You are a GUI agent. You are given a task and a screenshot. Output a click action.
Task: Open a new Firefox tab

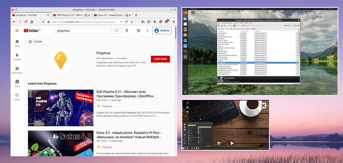pyautogui.click(x=136, y=15)
